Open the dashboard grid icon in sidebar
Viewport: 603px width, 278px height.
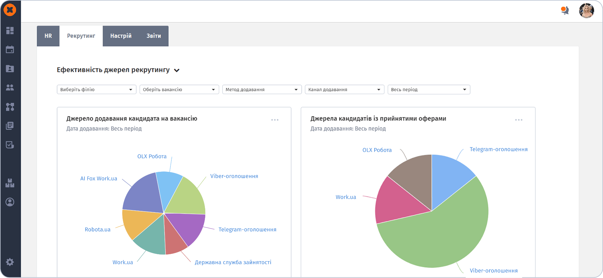(x=10, y=31)
